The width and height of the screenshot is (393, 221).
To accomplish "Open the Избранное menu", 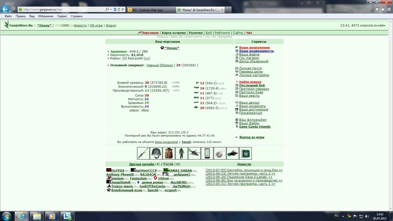I will 46,16.
